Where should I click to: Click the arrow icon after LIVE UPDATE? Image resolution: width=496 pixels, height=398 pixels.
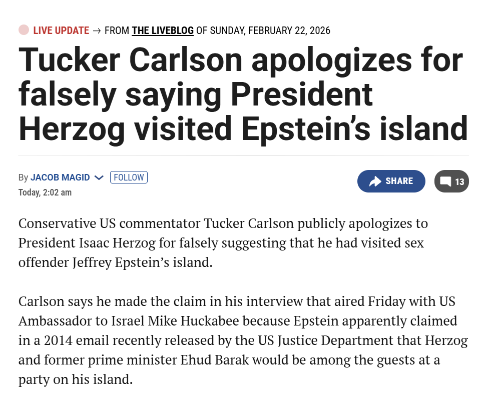pyautogui.click(x=97, y=30)
